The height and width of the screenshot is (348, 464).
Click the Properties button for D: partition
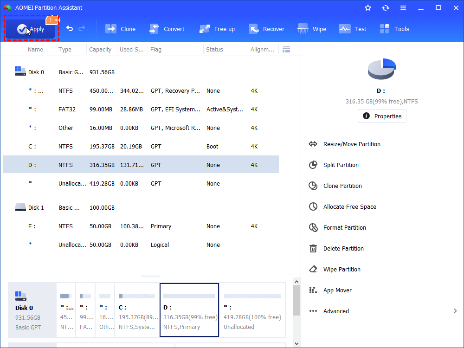(382, 116)
